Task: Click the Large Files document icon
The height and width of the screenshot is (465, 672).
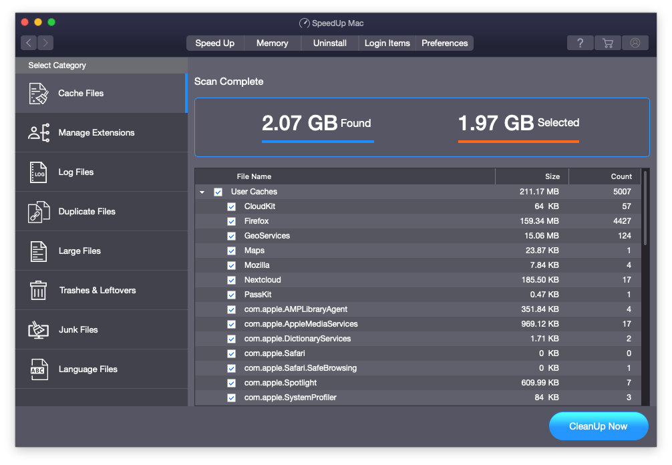Action: tap(39, 251)
